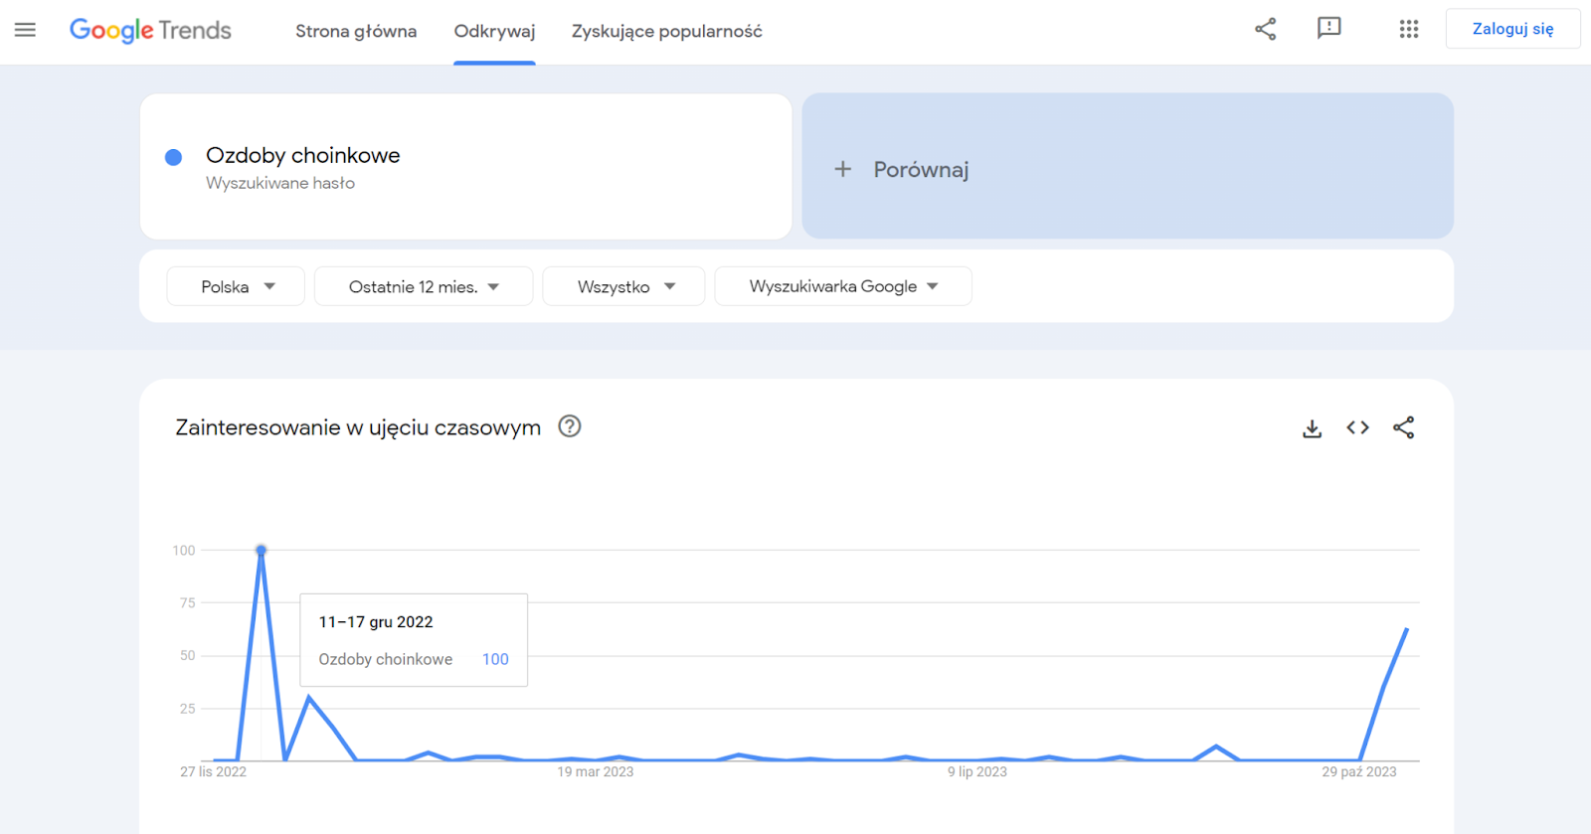Click the tooltip value 100
Screen dimensions: 1591x834
tap(495, 659)
